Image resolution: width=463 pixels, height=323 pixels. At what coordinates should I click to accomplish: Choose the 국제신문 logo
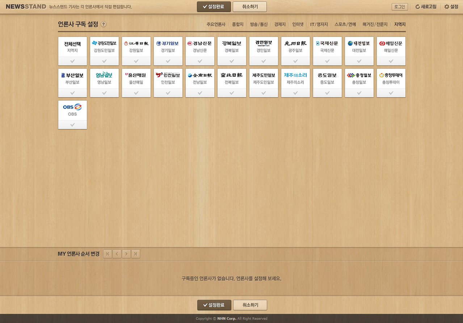click(x=327, y=43)
